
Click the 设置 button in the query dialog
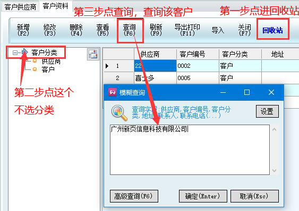[267, 111]
